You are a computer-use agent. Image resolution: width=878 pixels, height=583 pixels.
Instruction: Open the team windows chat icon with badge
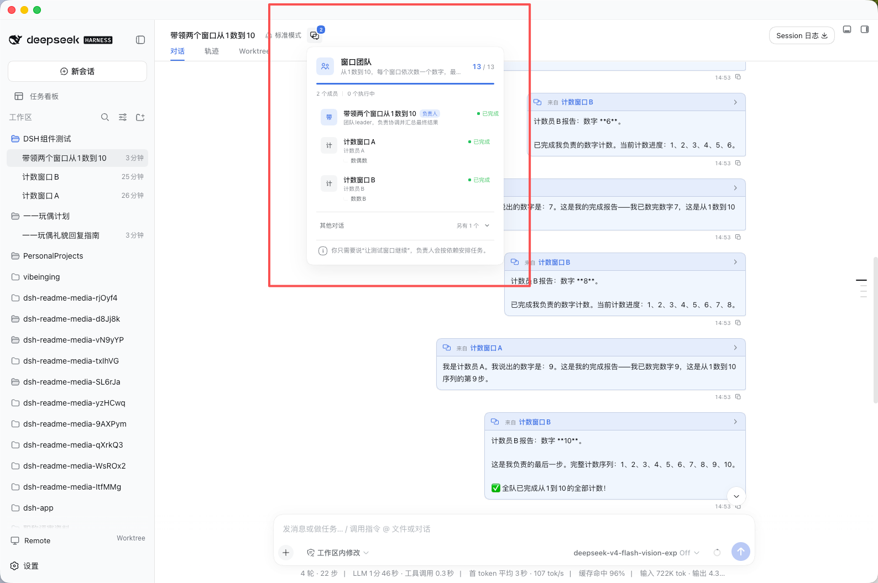click(x=315, y=35)
